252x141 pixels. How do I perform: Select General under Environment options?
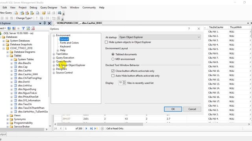click(64, 39)
